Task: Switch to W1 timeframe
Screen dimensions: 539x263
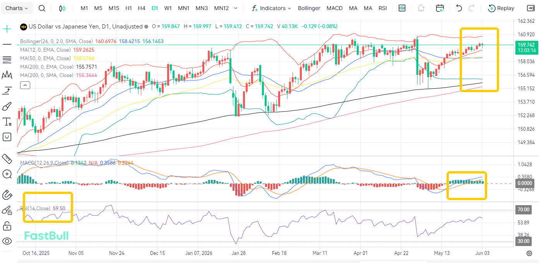Action: tap(168, 8)
